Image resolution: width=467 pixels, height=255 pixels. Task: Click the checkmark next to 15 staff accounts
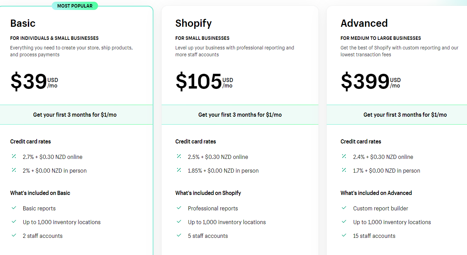[x=344, y=235]
